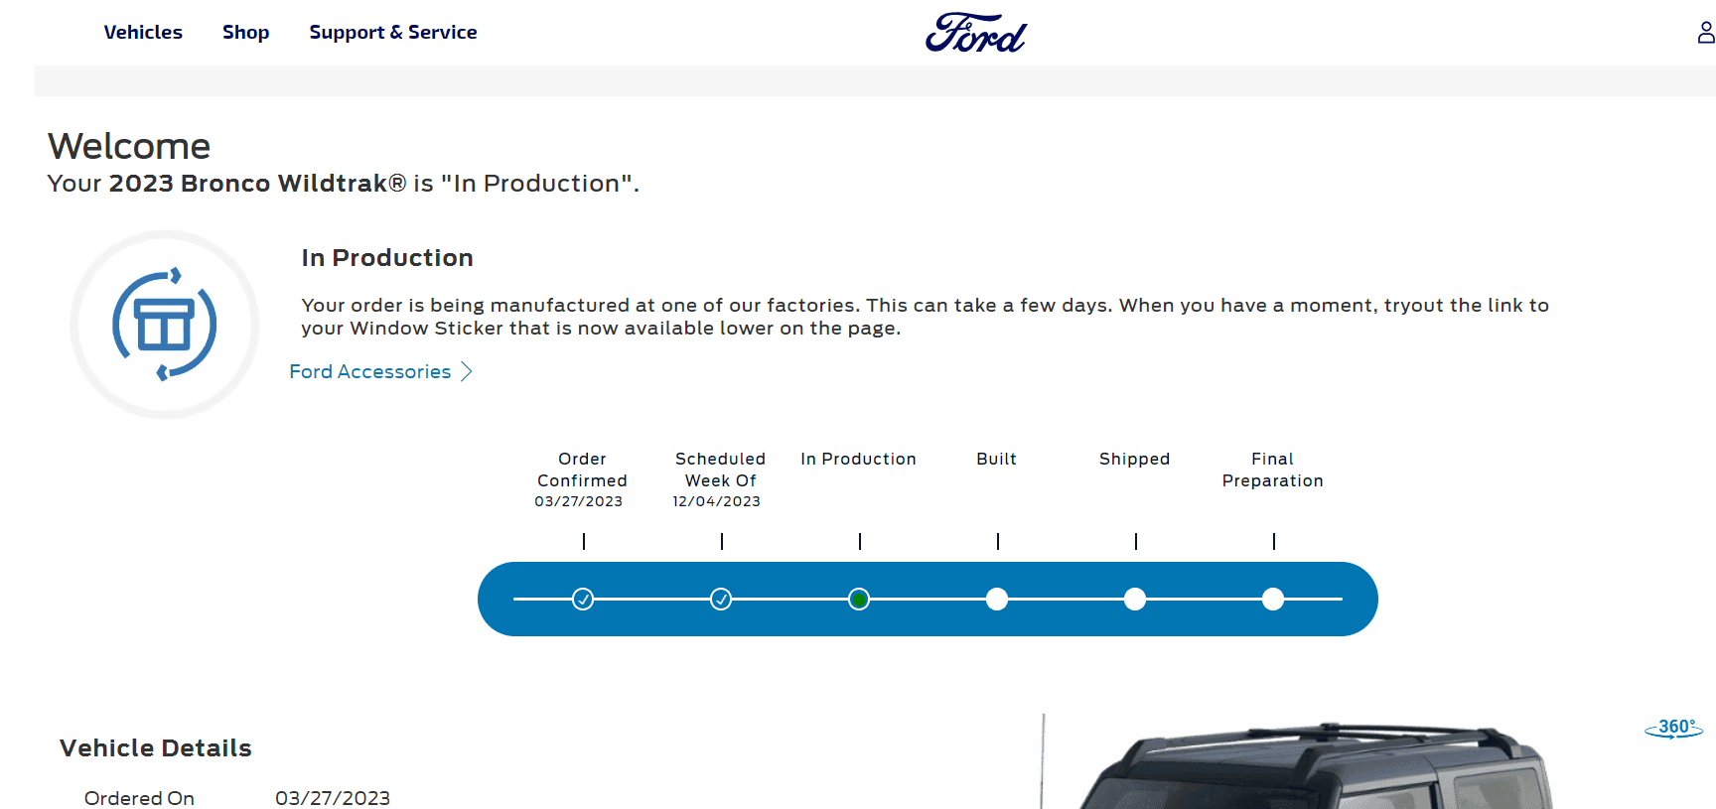Open the 360° vehicle view
1716x809 pixels.
pos(1674,729)
